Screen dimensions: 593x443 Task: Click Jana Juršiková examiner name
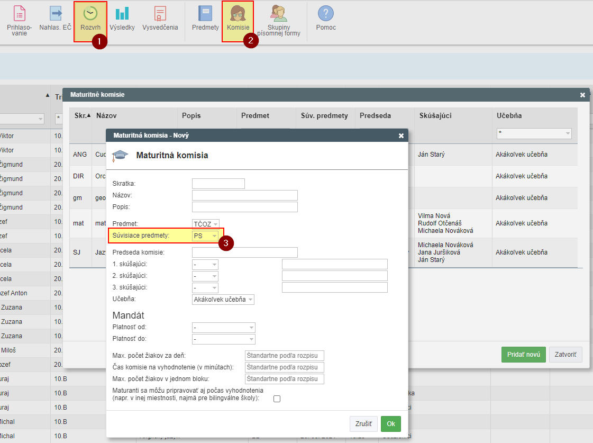tap(439, 252)
